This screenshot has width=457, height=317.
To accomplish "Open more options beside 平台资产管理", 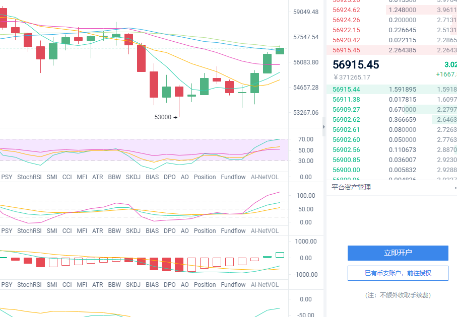I will [x=455, y=188].
